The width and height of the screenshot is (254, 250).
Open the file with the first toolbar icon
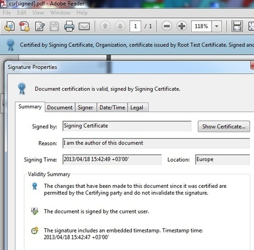(x=10, y=27)
